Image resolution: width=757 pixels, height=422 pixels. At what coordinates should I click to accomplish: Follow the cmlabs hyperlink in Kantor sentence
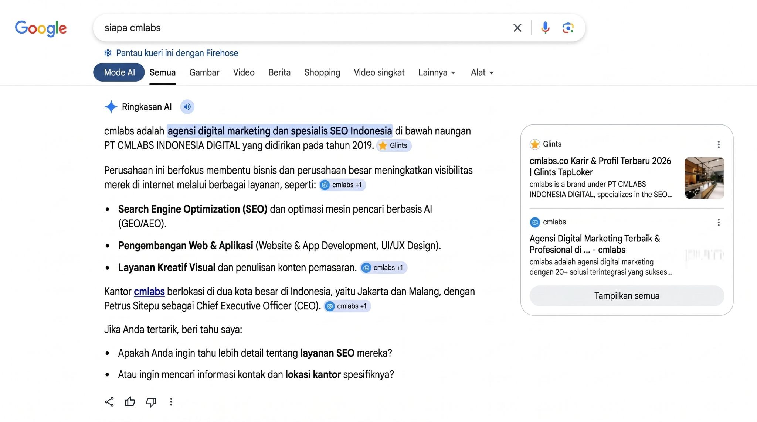[x=149, y=291]
